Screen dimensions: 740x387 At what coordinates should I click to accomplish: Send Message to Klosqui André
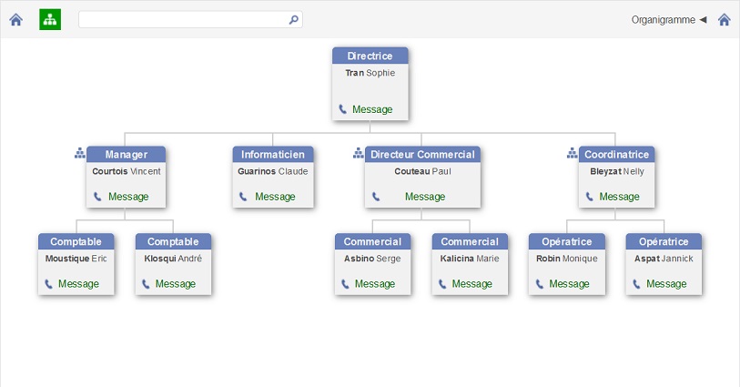click(176, 284)
